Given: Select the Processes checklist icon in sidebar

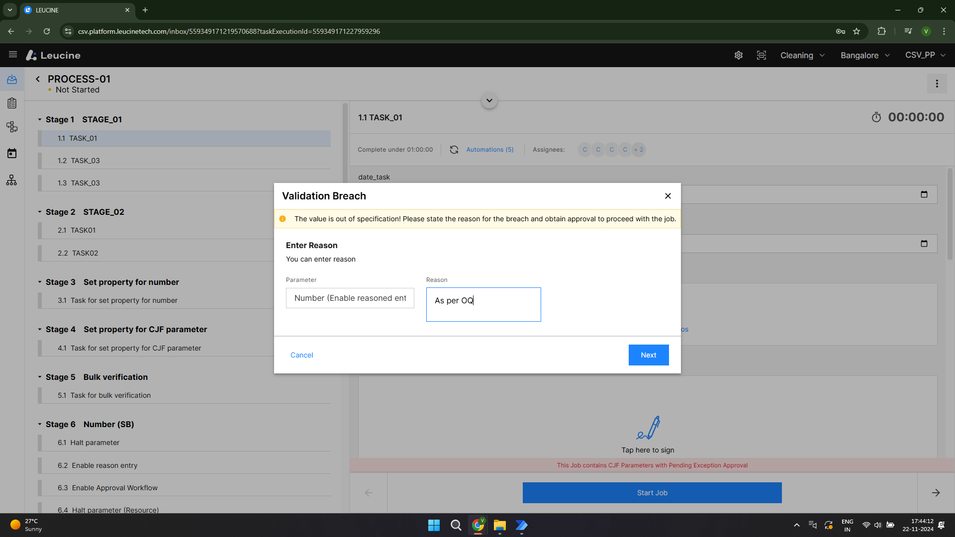Looking at the screenshot, I should pos(11,103).
